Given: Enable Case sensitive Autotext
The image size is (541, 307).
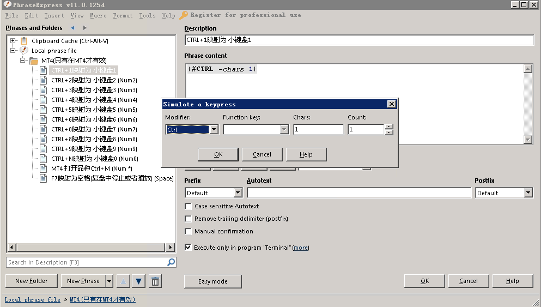Looking at the screenshot, I should click(x=188, y=206).
